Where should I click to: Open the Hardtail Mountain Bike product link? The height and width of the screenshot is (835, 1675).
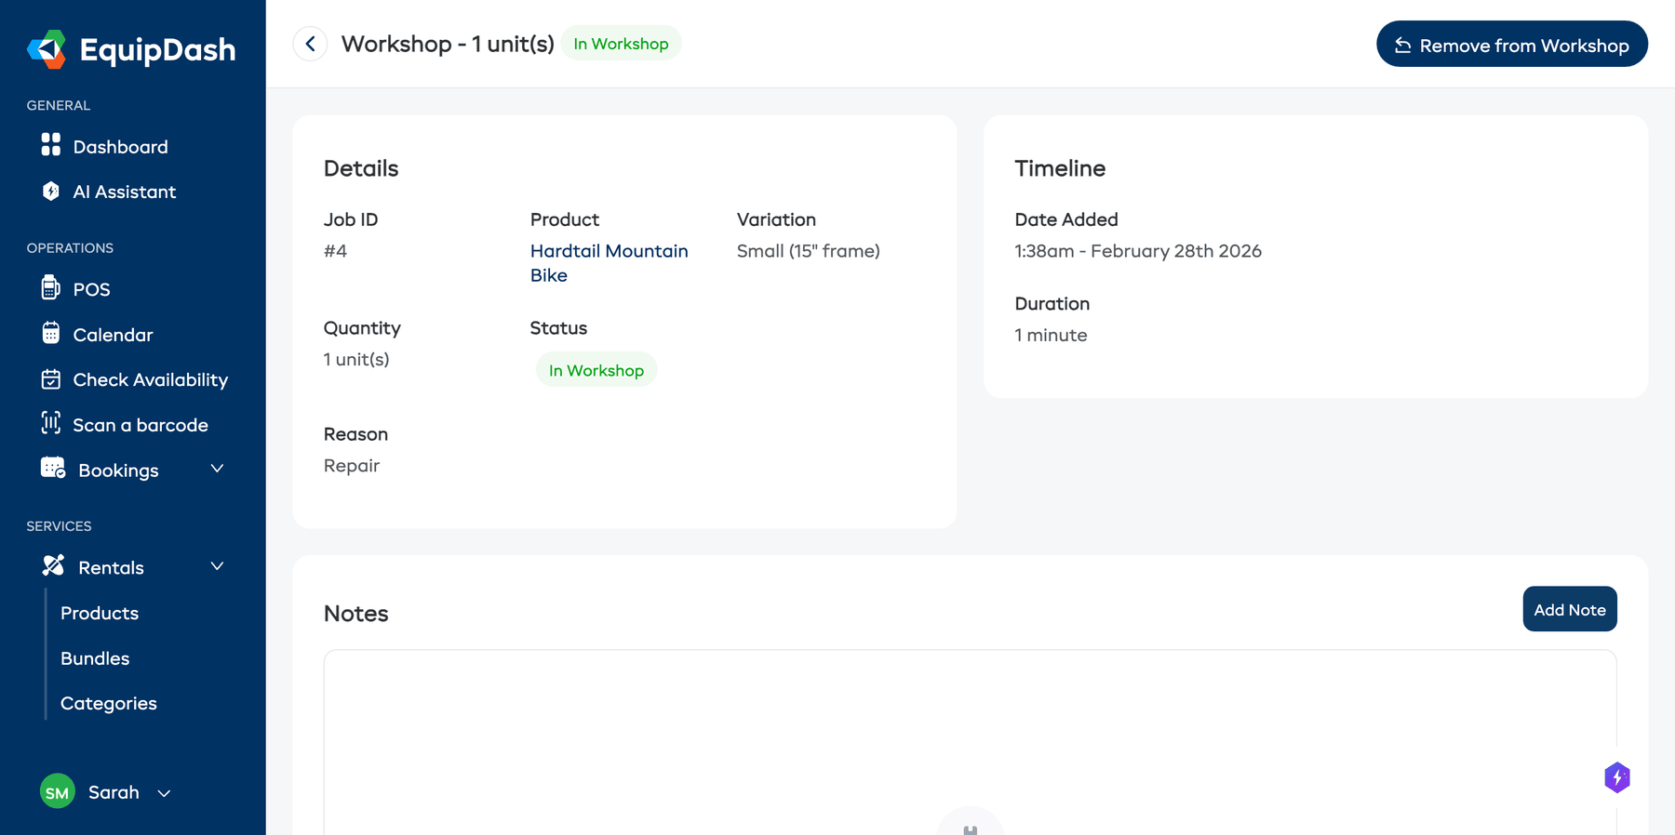click(x=609, y=263)
